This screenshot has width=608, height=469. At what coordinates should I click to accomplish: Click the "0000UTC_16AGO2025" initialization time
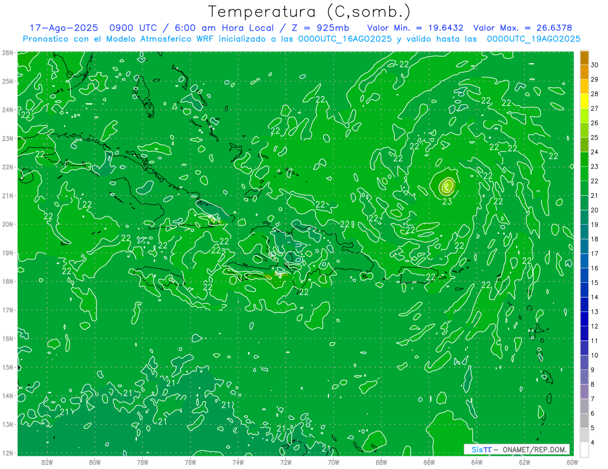345,39
